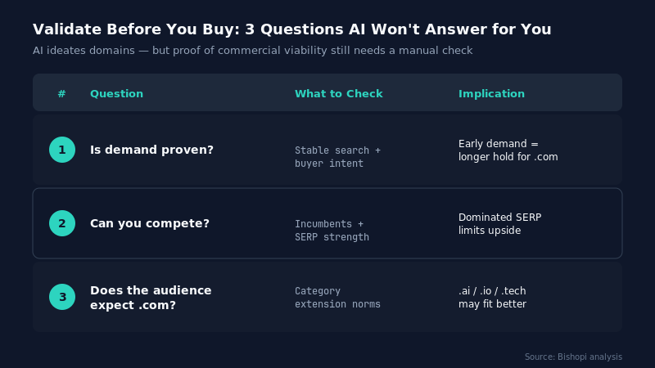This screenshot has height=368, width=655.
Task: Select the highlighted second table row
Action: (x=327, y=223)
